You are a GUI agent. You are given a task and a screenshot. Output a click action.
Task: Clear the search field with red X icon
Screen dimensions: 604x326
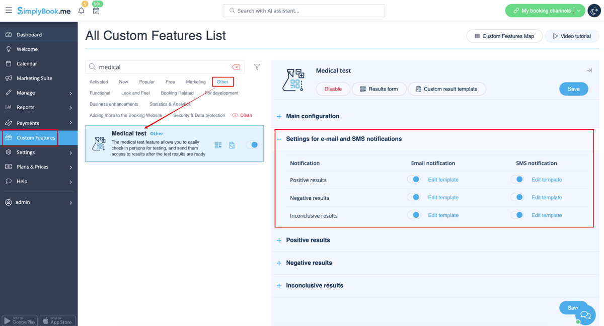tap(236, 67)
